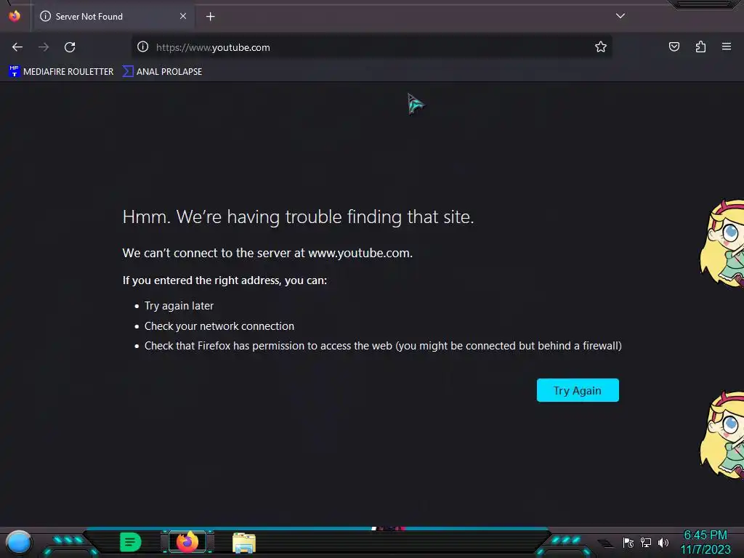Click the Firefox icon on the taskbar
This screenshot has width=744, height=558.
coord(187,542)
